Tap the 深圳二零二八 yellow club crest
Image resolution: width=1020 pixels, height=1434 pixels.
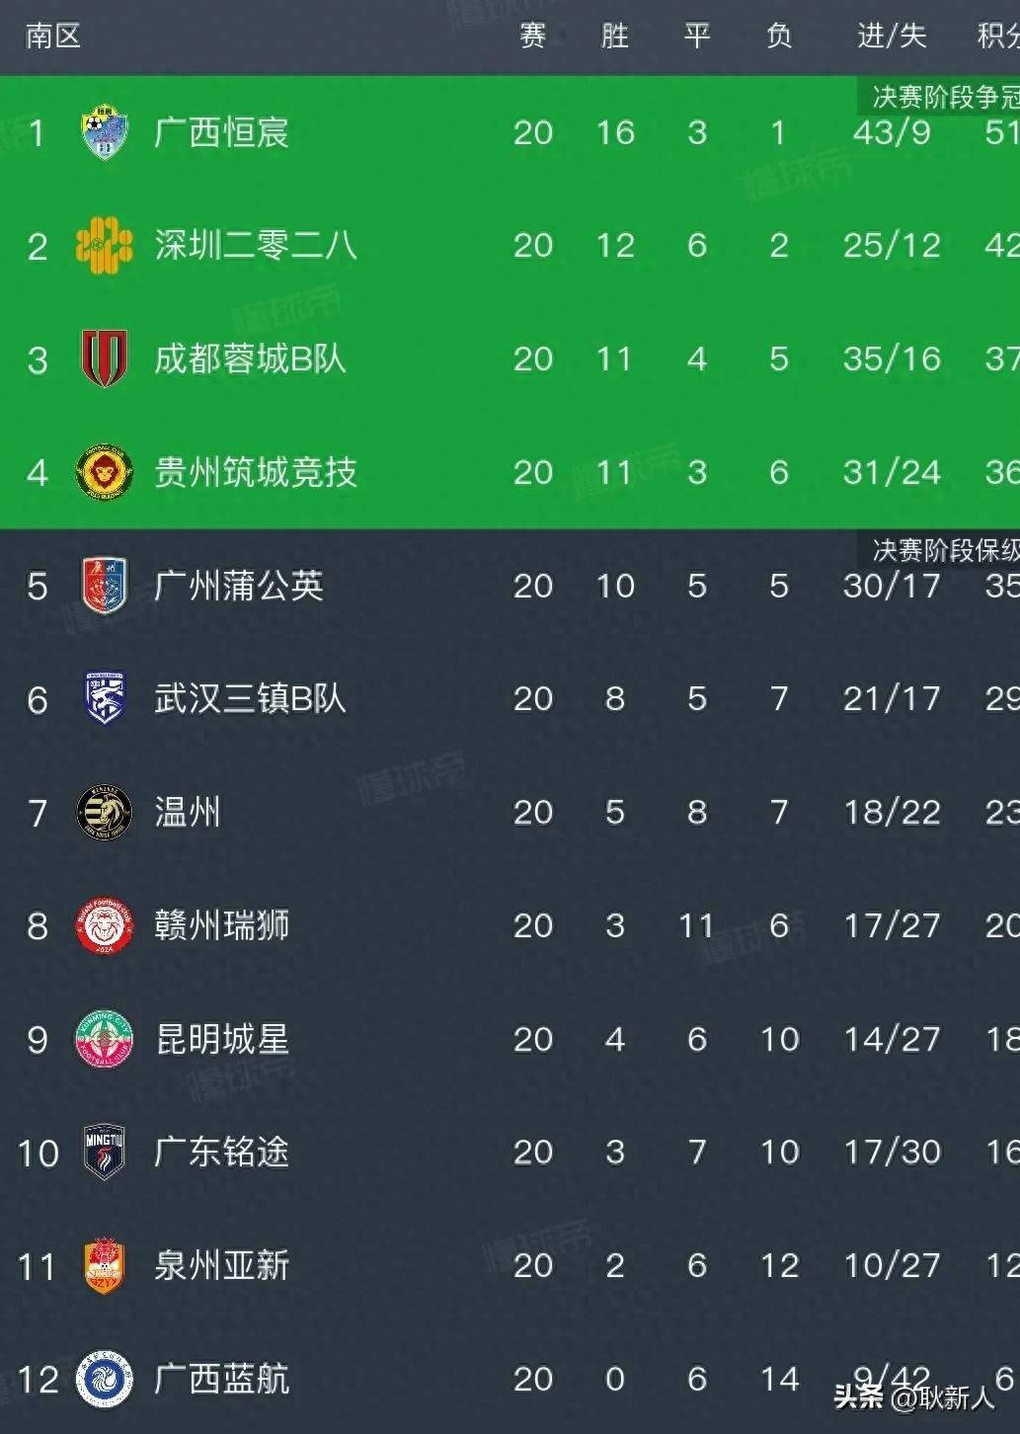105,245
